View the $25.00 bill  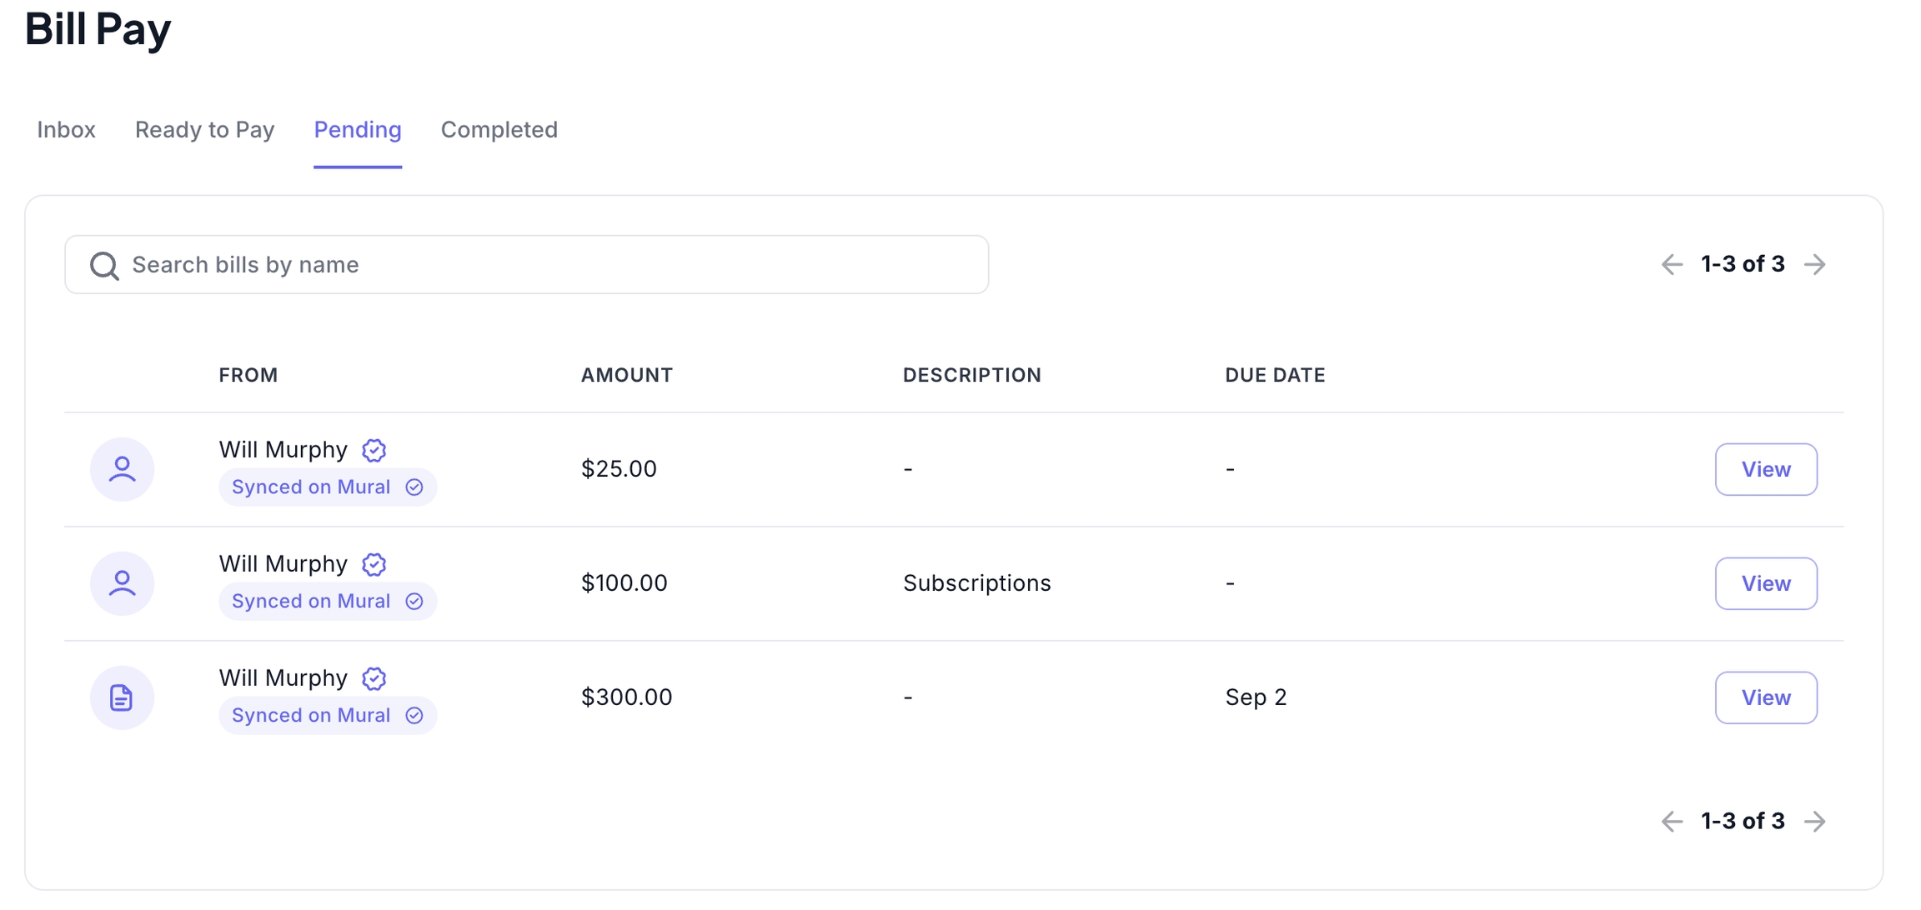(1766, 469)
